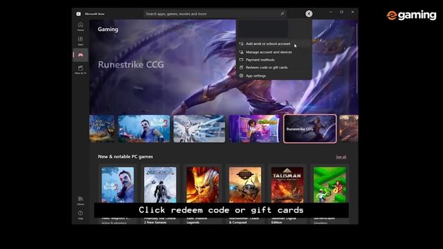Screen dimensions: 443x249
Task: Click the Redeem code gift icon
Action: (x=242, y=68)
